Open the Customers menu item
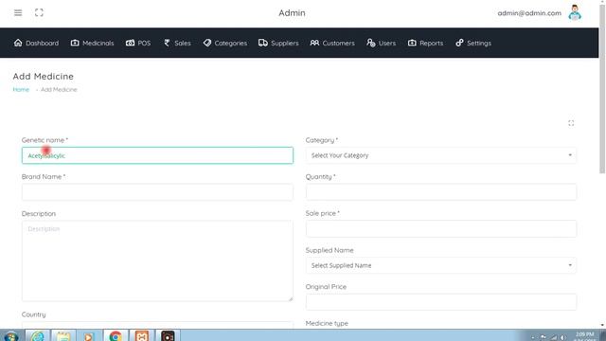606x341 pixels. click(x=332, y=43)
